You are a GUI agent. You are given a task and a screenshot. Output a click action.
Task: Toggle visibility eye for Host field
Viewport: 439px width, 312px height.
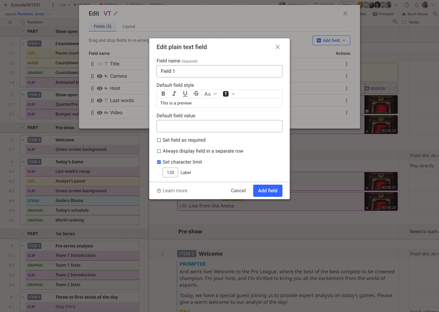[100, 88]
